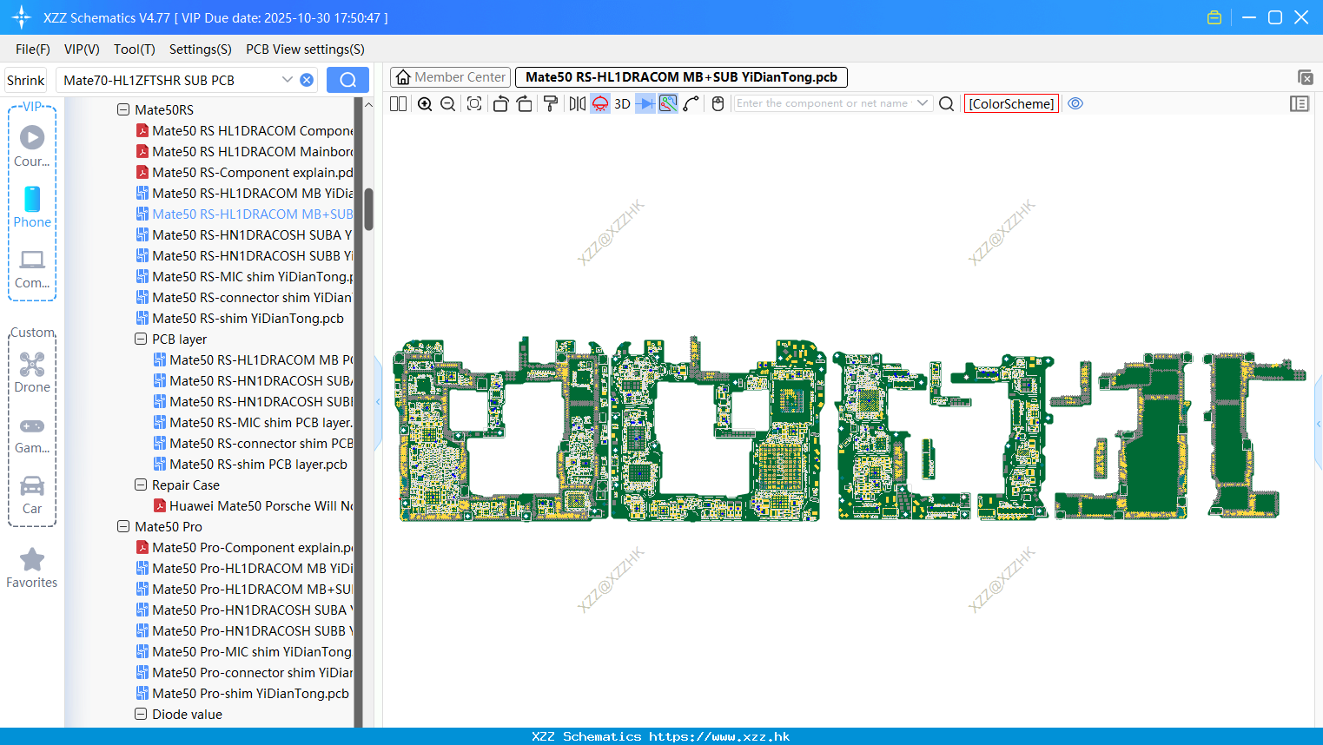Rotate the board counterclockwise
Image resolution: width=1323 pixels, height=745 pixels.
click(x=500, y=103)
